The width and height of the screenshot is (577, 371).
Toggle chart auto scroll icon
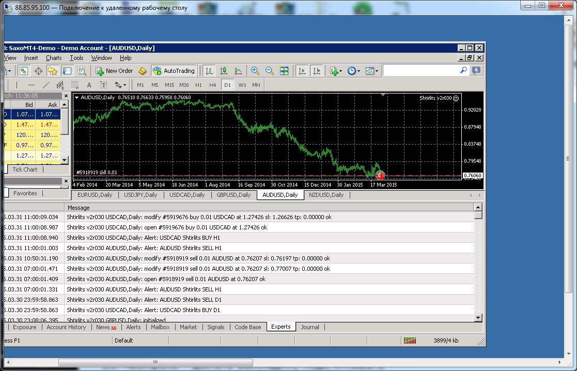(x=302, y=71)
